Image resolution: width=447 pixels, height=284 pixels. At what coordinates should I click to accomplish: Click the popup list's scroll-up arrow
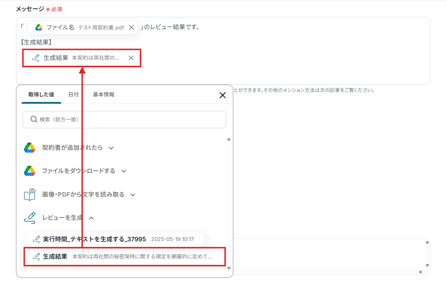pos(229,139)
